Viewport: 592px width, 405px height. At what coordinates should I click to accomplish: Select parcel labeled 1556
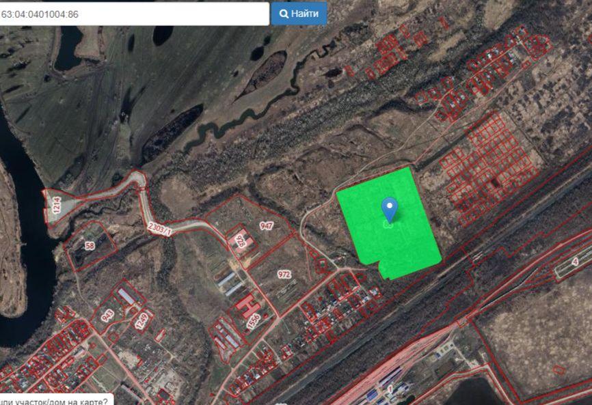pyautogui.click(x=254, y=321)
